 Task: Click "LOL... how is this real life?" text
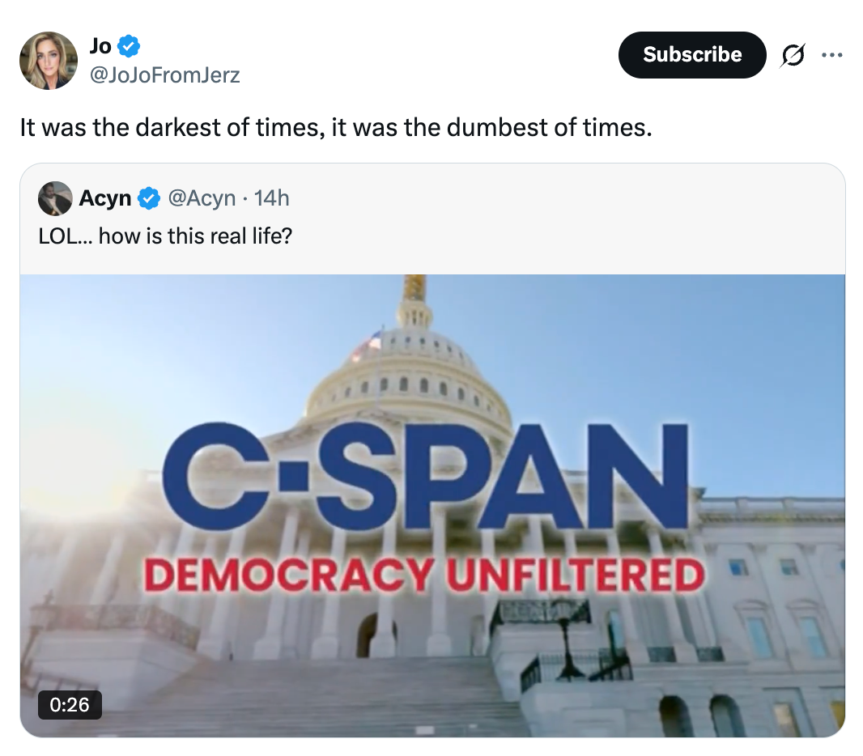165,238
